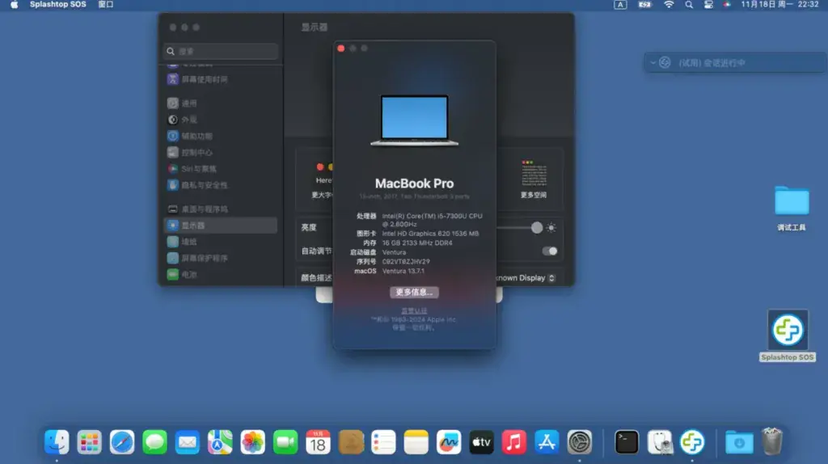Open Messages from the Dock
The image size is (828, 464).
coord(154,442)
